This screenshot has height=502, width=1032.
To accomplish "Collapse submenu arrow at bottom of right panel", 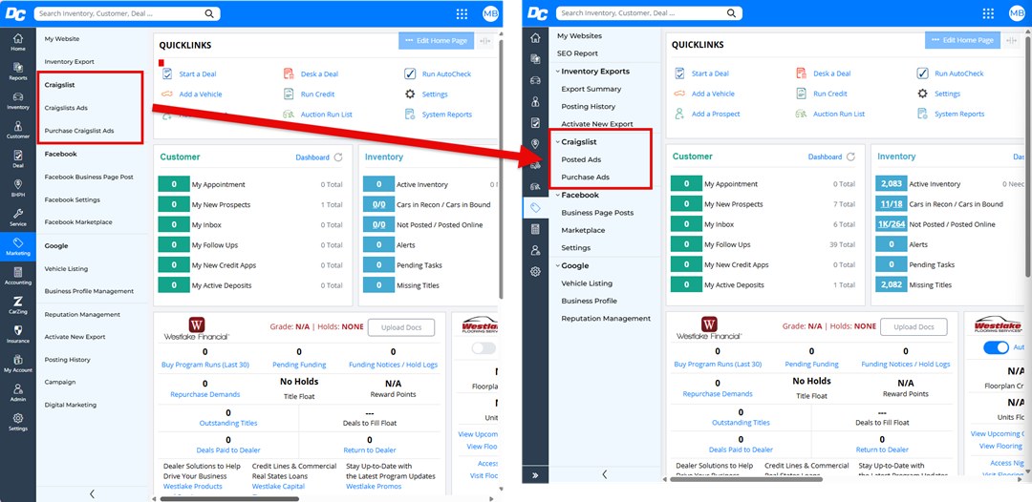I will (605, 474).
